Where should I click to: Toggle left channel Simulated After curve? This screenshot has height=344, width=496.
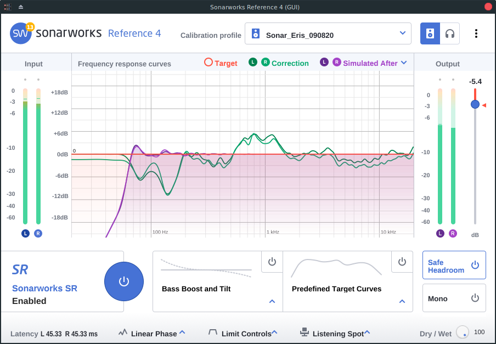pos(324,62)
